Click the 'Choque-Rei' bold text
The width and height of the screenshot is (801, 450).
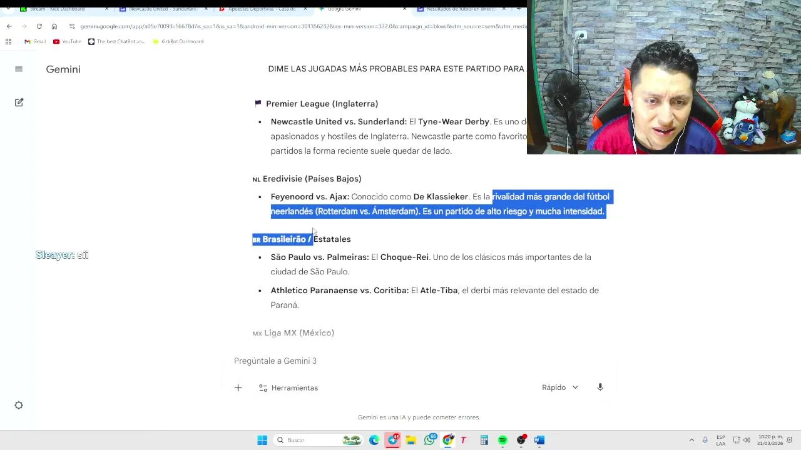(404, 257)
